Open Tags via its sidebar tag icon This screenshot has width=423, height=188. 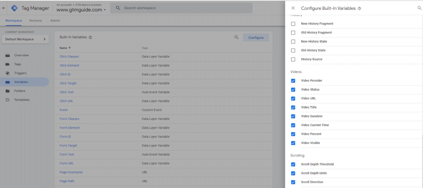(8, 64)
